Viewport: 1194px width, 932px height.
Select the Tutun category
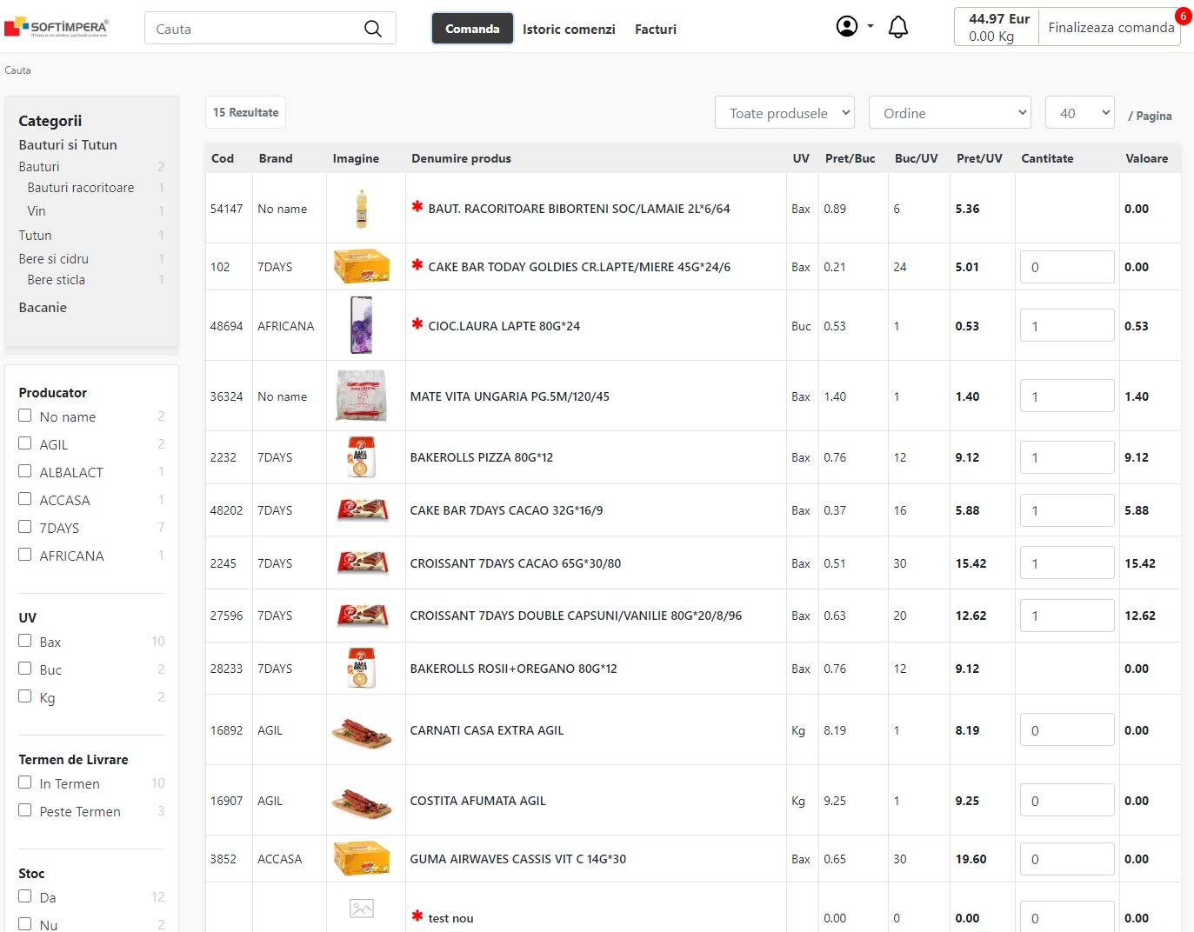click(35, 236)
